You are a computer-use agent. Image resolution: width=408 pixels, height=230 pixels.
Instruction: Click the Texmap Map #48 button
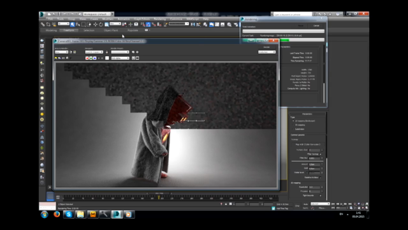(x=308, y=144)
